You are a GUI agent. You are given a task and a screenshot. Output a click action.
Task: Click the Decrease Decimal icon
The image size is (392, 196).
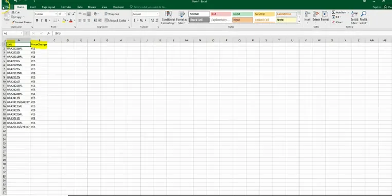click(x=157, y=21)
